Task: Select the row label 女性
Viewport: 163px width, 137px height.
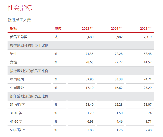Action: click(14, 62)
